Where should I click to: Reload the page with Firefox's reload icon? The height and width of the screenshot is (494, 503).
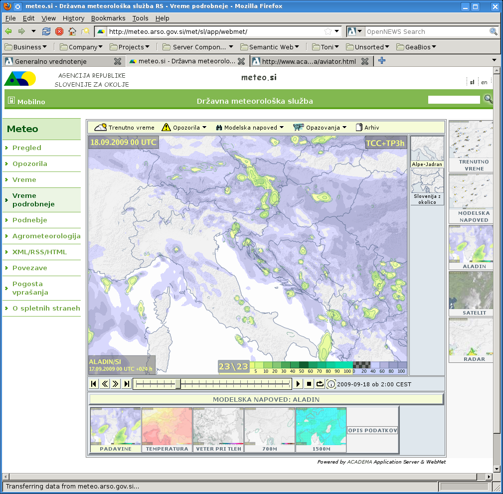point(46,31)
